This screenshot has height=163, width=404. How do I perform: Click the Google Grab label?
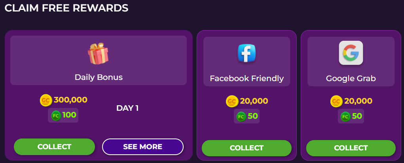(351, 78)
